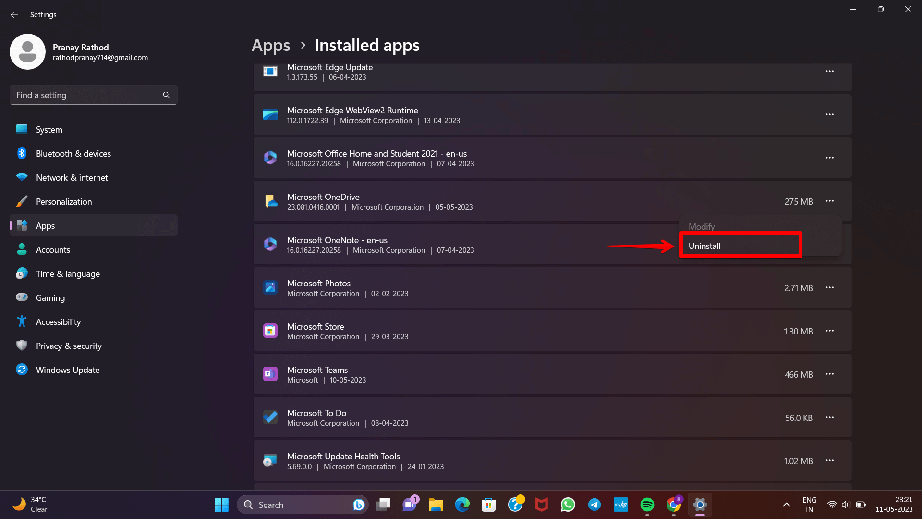Click the Microsoft Update Health Tools icon

click(x=270, y=460)
